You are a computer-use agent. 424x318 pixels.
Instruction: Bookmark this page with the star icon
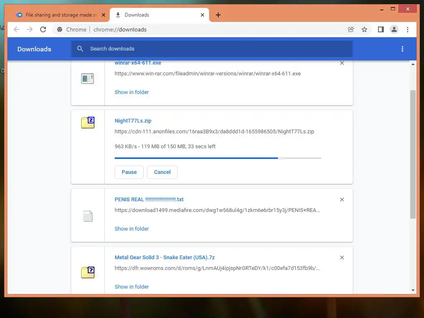coord(364,29)
